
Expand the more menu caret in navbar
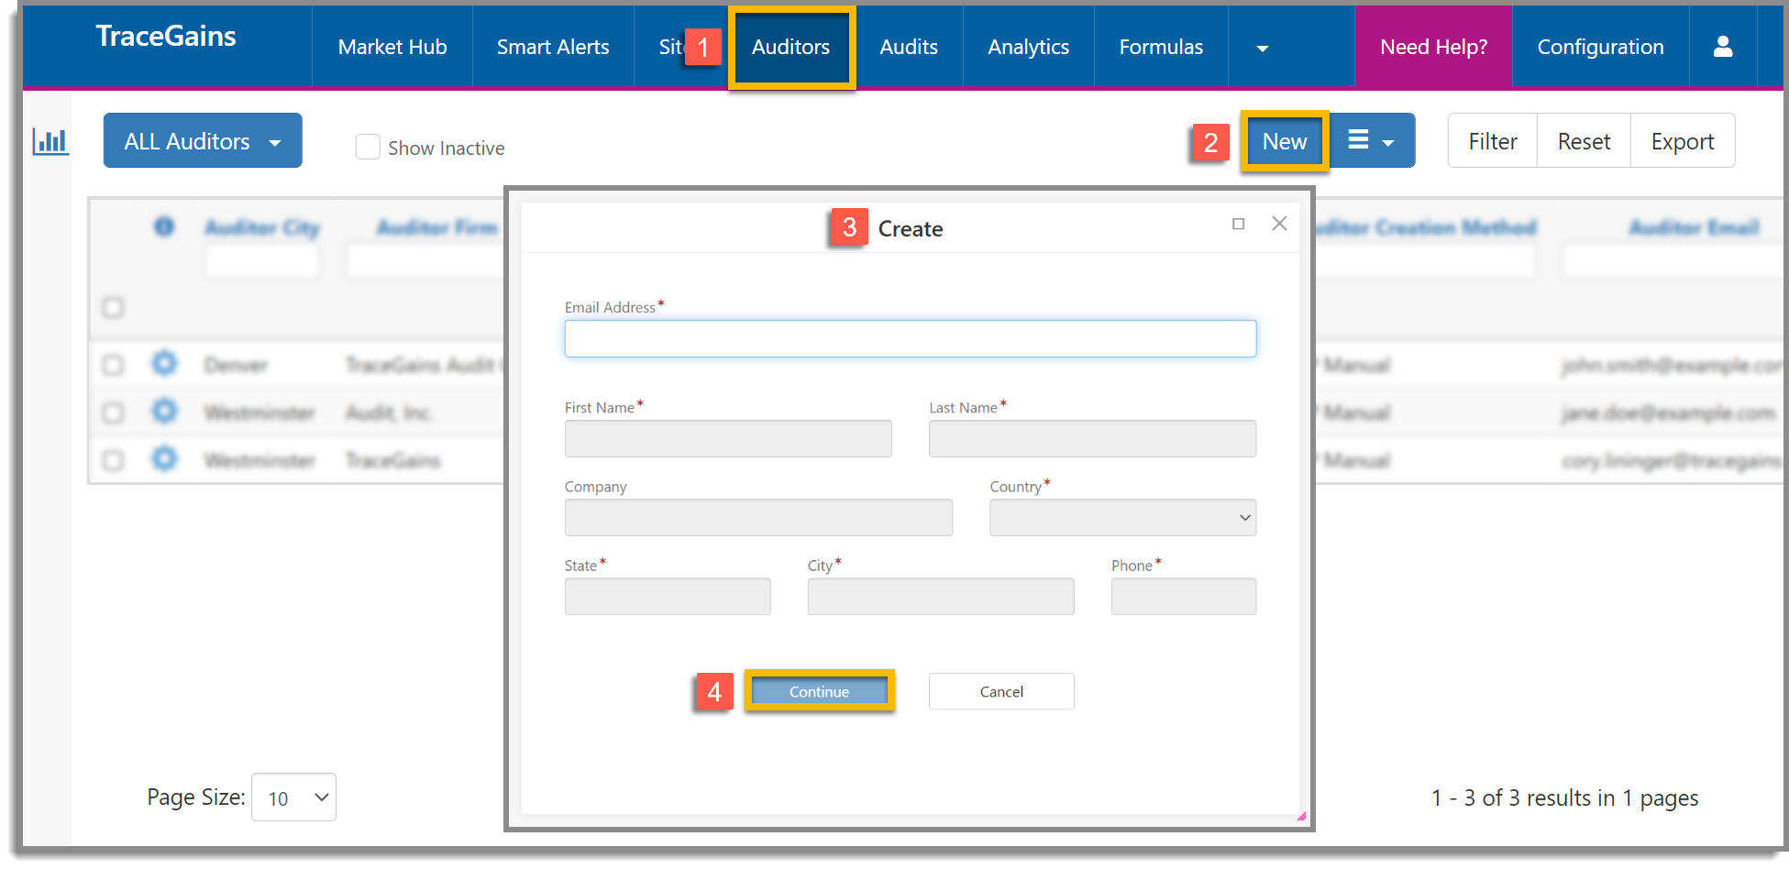(x=1263, y=48)
